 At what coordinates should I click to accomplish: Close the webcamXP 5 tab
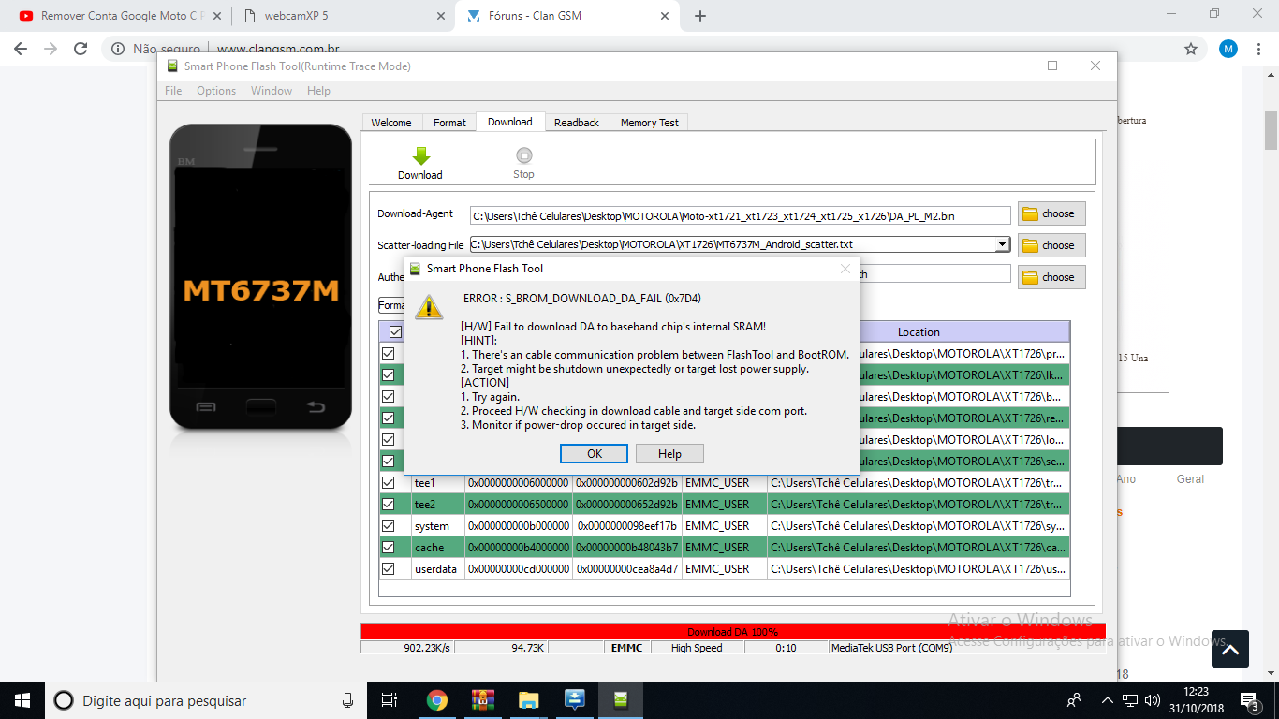[441, 16]
